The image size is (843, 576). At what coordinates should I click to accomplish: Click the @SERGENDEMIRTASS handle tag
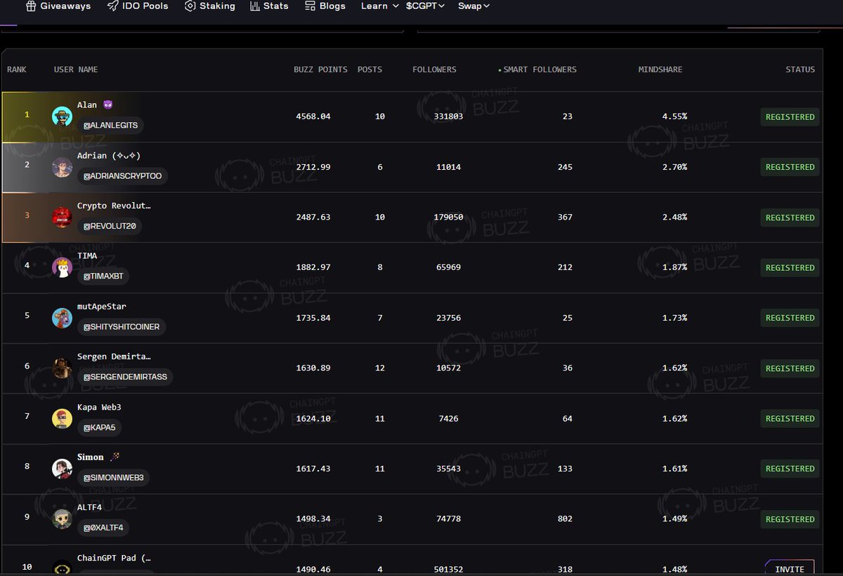pos(125,377)
